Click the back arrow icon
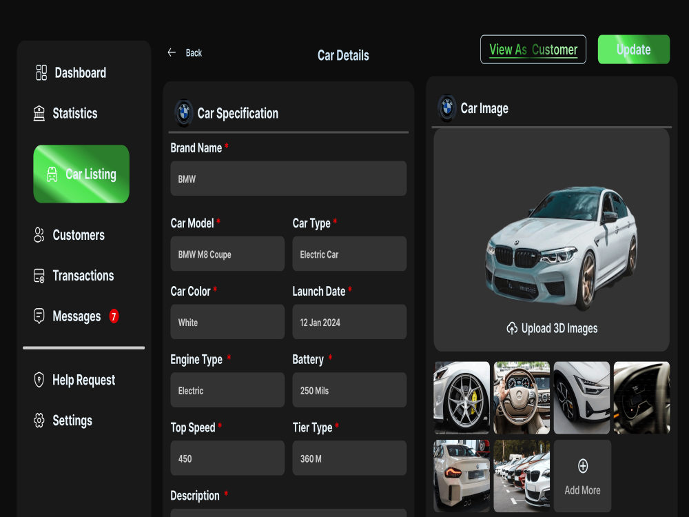Viewport: 689px width, 517px height. pos(172,52)
